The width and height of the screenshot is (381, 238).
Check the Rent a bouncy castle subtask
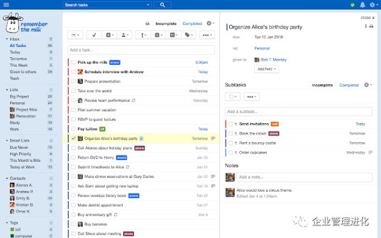click(231, 143)
